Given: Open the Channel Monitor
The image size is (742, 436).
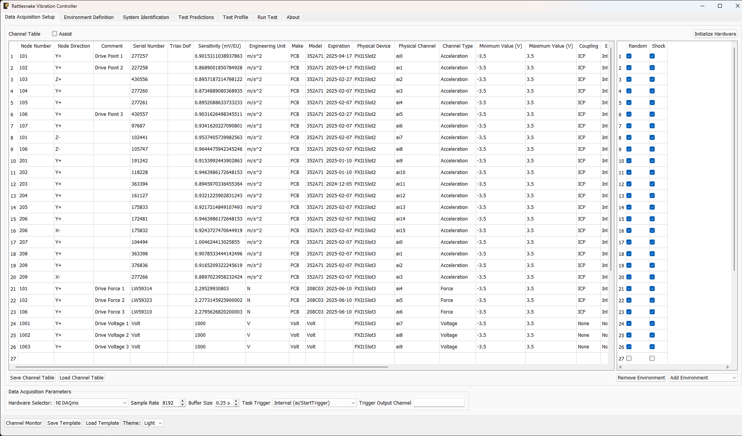Looking at the screenshot, I should (24, 423).
